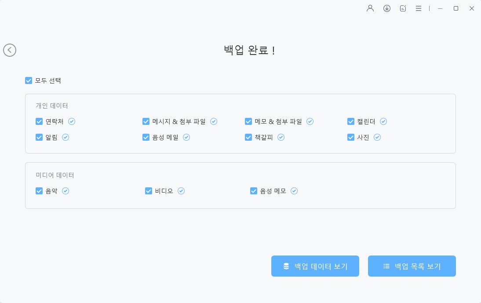This screenshot has width=481, height=303.
Task: Open the user account icon
Action: [370, 8]
